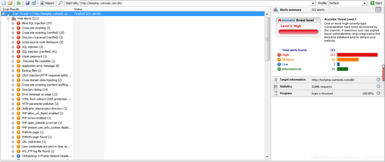Click the magnifying glass search icon
Image resolution: width=385 pixels, height=162 pixels.
(x=60, y=3)
